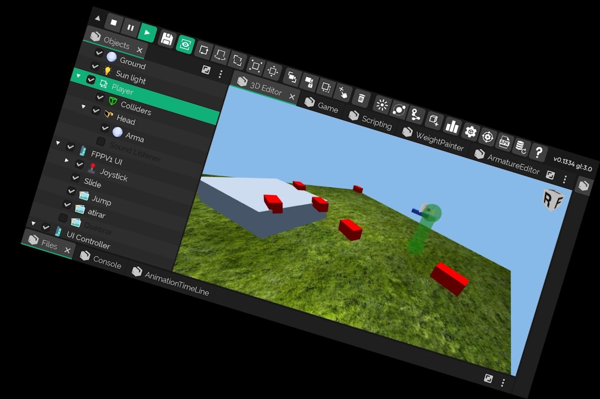Collapse the Player tree node
Image resolution: width=600 pixels, height=399 pixels.
(78, 76)
